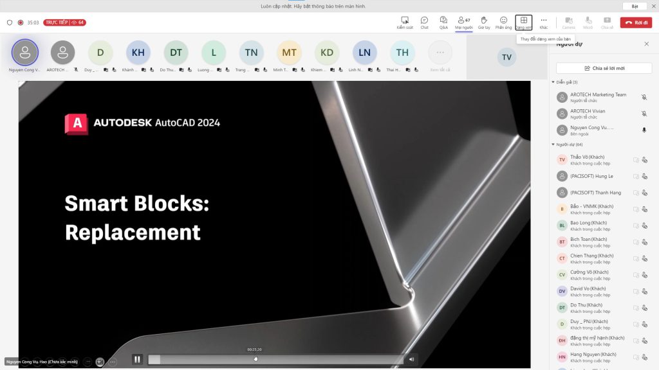The width and height of the screenshot is (659, 370).
Task: Click the red recording indicator icon
Action: point(20,22)
